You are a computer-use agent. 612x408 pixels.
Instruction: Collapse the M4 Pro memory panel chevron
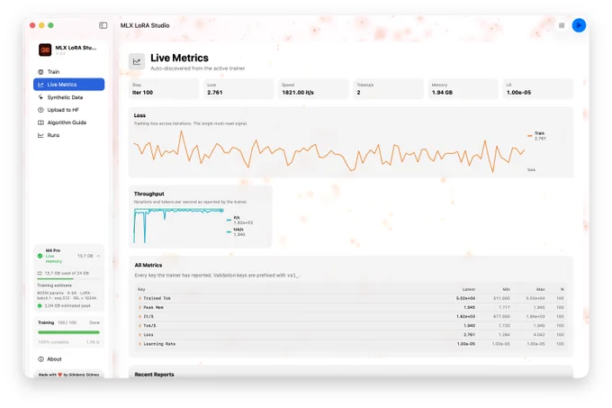point(98,256)
